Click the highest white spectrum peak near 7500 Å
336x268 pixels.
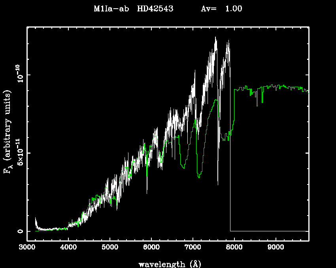(x=215, y=38)
